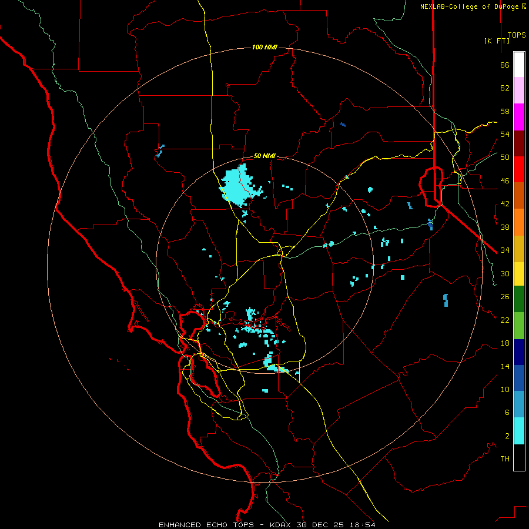The image size is (529, 529).
Task: Click the '58' legend value
Action: pyautogui.click(x=505, y=111)
